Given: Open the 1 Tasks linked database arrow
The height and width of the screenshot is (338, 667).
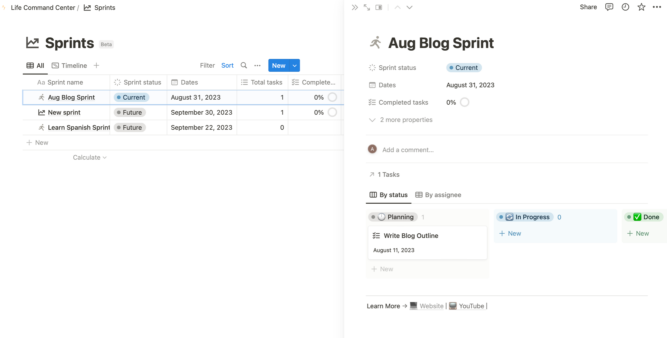Looking at the screenshot, I should 372,175.
